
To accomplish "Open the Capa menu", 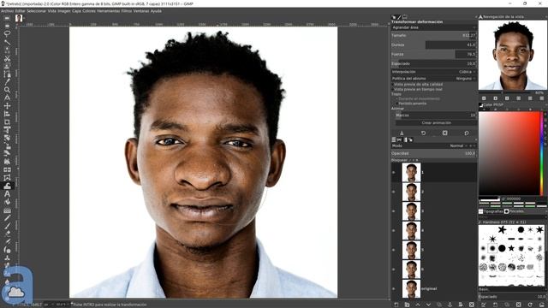I will point(76,11).
